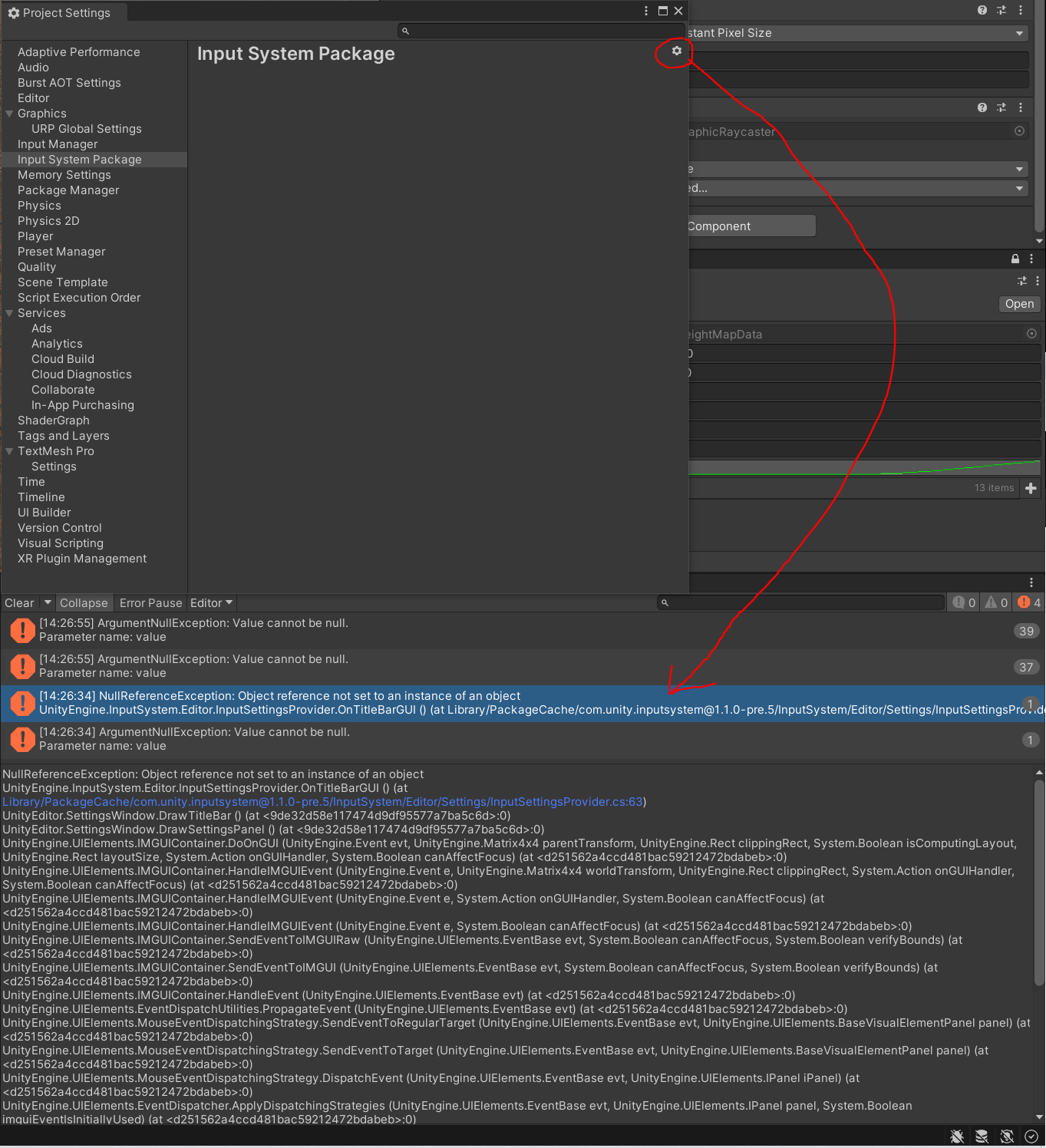
Task: Select Input Manager in the settings list
Action: click(x=58, y=144)
